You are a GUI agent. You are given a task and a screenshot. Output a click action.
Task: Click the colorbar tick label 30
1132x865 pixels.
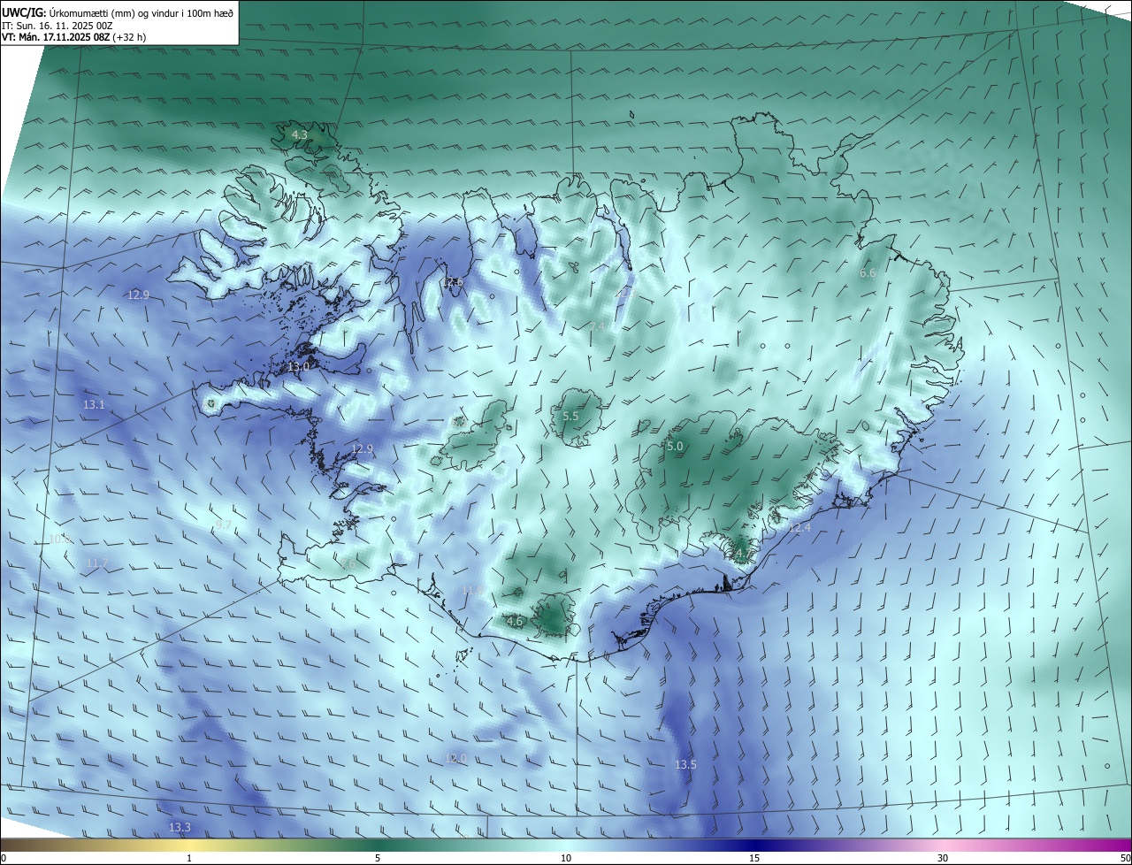943,858
